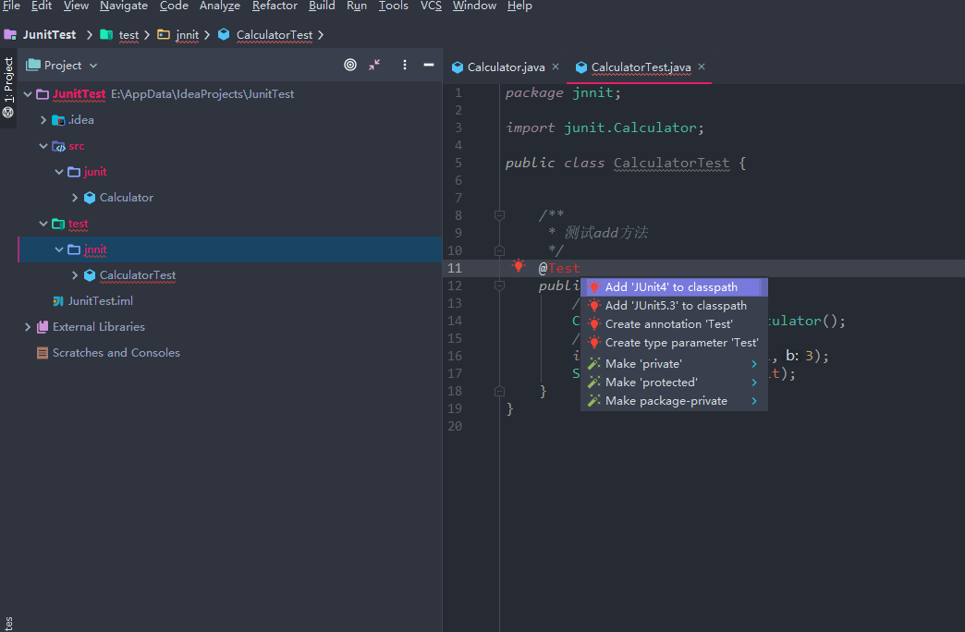Screen dimensions: 965x632
Task: Close the CalculatorTest.java tab
Action: pos(702,67)
